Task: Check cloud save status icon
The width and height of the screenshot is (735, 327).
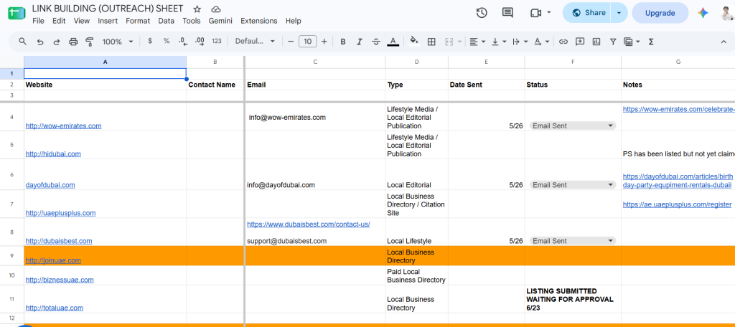Action: tap(215, 9)
